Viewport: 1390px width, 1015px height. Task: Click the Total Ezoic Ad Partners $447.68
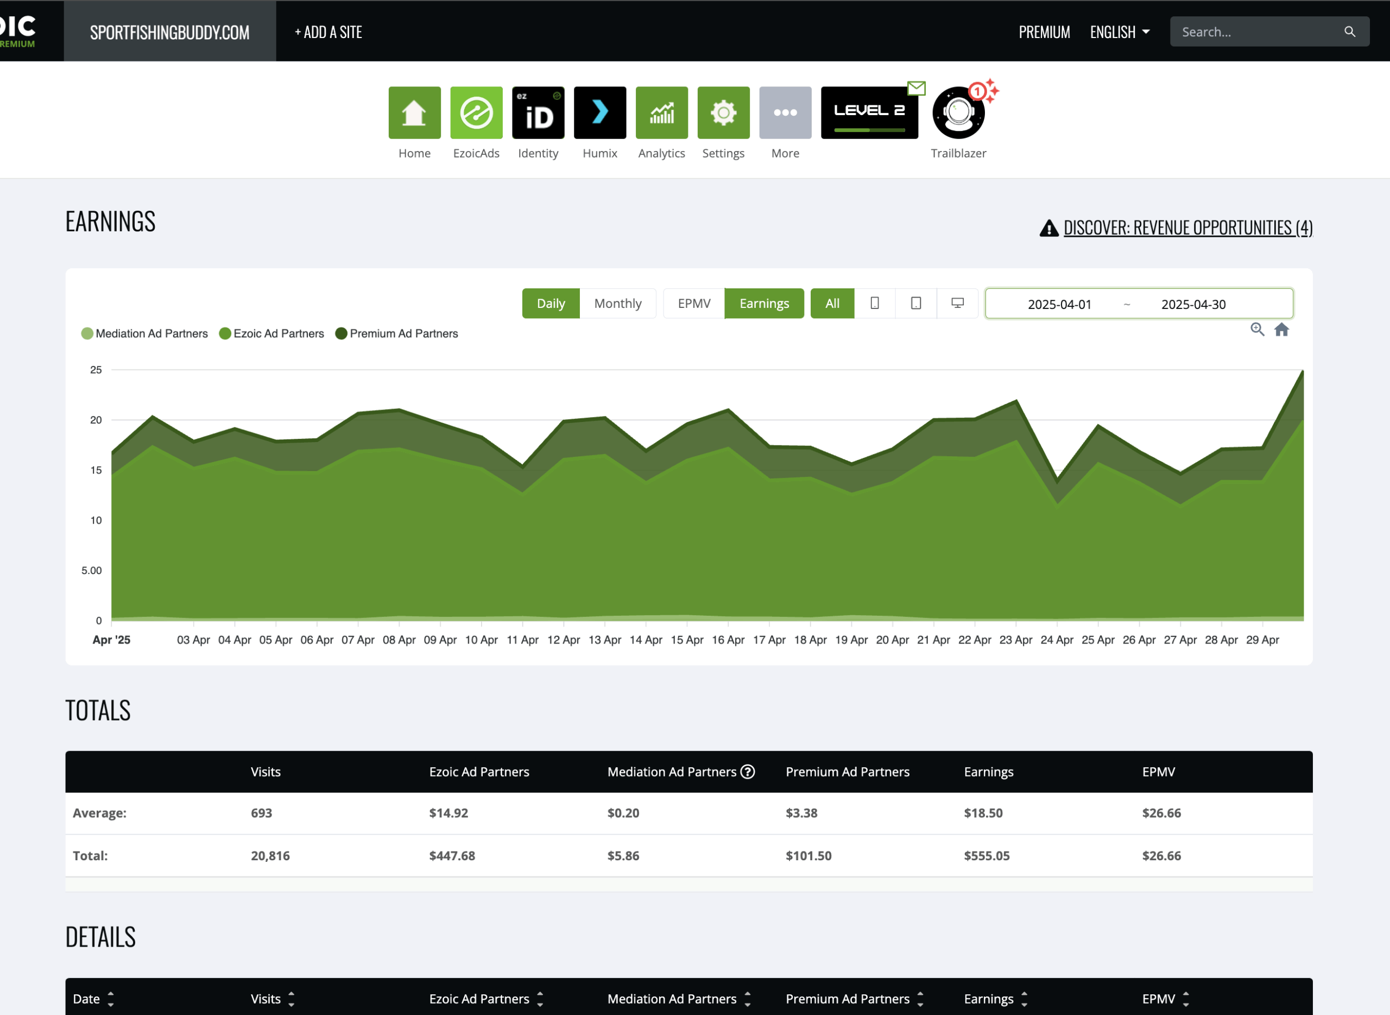click(452, 856)
